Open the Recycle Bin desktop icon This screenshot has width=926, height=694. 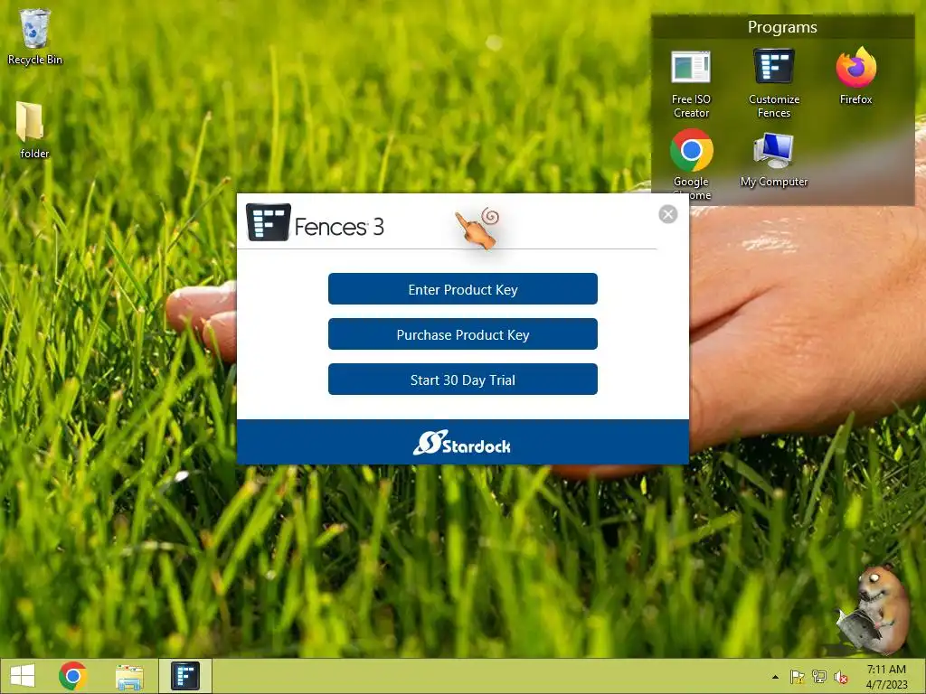[35, 36]
